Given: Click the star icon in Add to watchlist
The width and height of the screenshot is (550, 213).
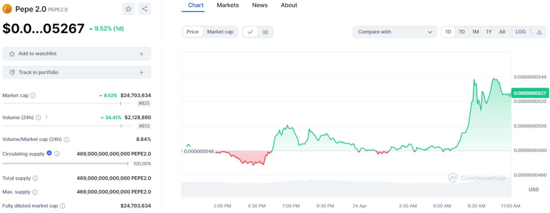Looking at the screenshot, I should (x=12, y=54).
